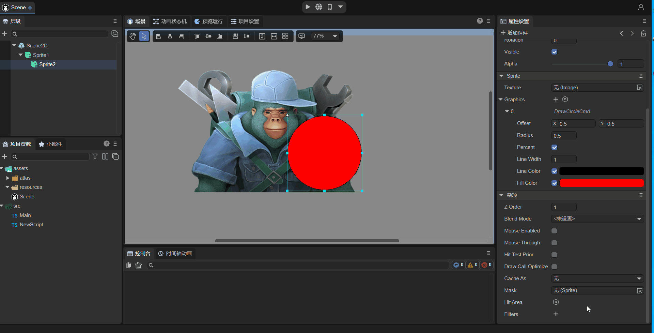Viewport: 654px width, 333px height.
Task: Open the red Fill Color swatch
Action: tap(601, 183)
